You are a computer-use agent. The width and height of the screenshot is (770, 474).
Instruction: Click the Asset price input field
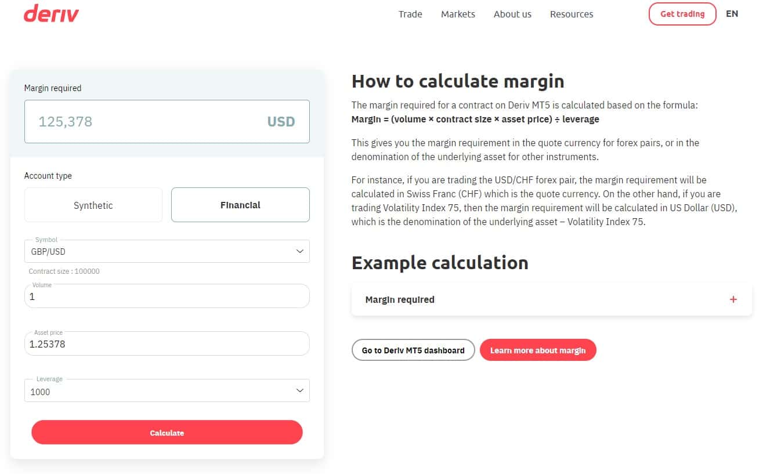click(167, 344)
